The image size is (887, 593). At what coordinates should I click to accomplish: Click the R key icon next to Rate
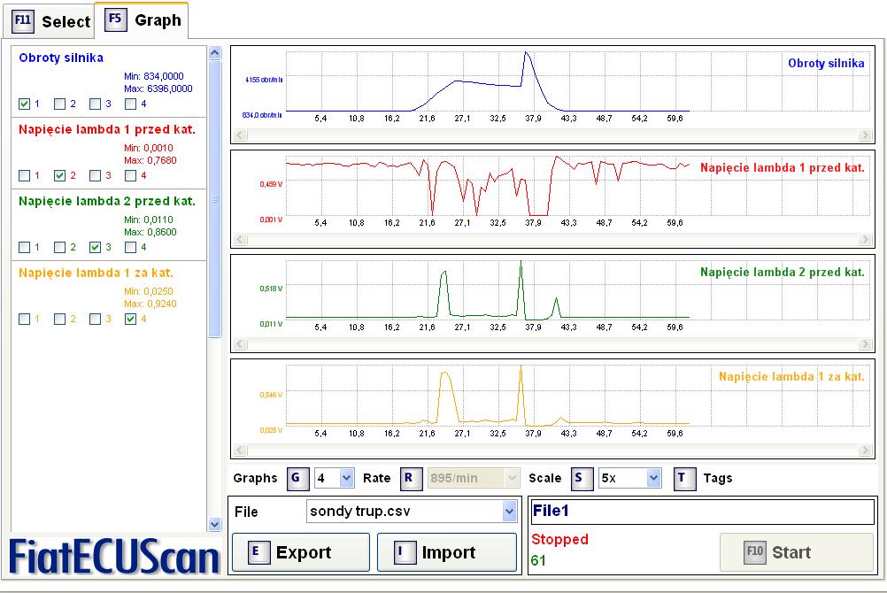click(411, 479)
